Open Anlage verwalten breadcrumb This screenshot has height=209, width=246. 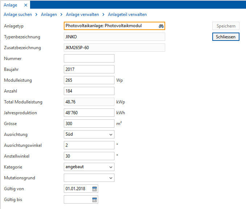tap(82, 14)
